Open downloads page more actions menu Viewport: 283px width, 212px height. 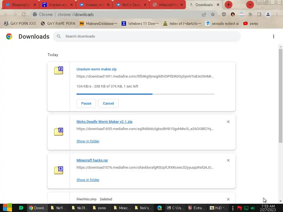coord(273,36)
